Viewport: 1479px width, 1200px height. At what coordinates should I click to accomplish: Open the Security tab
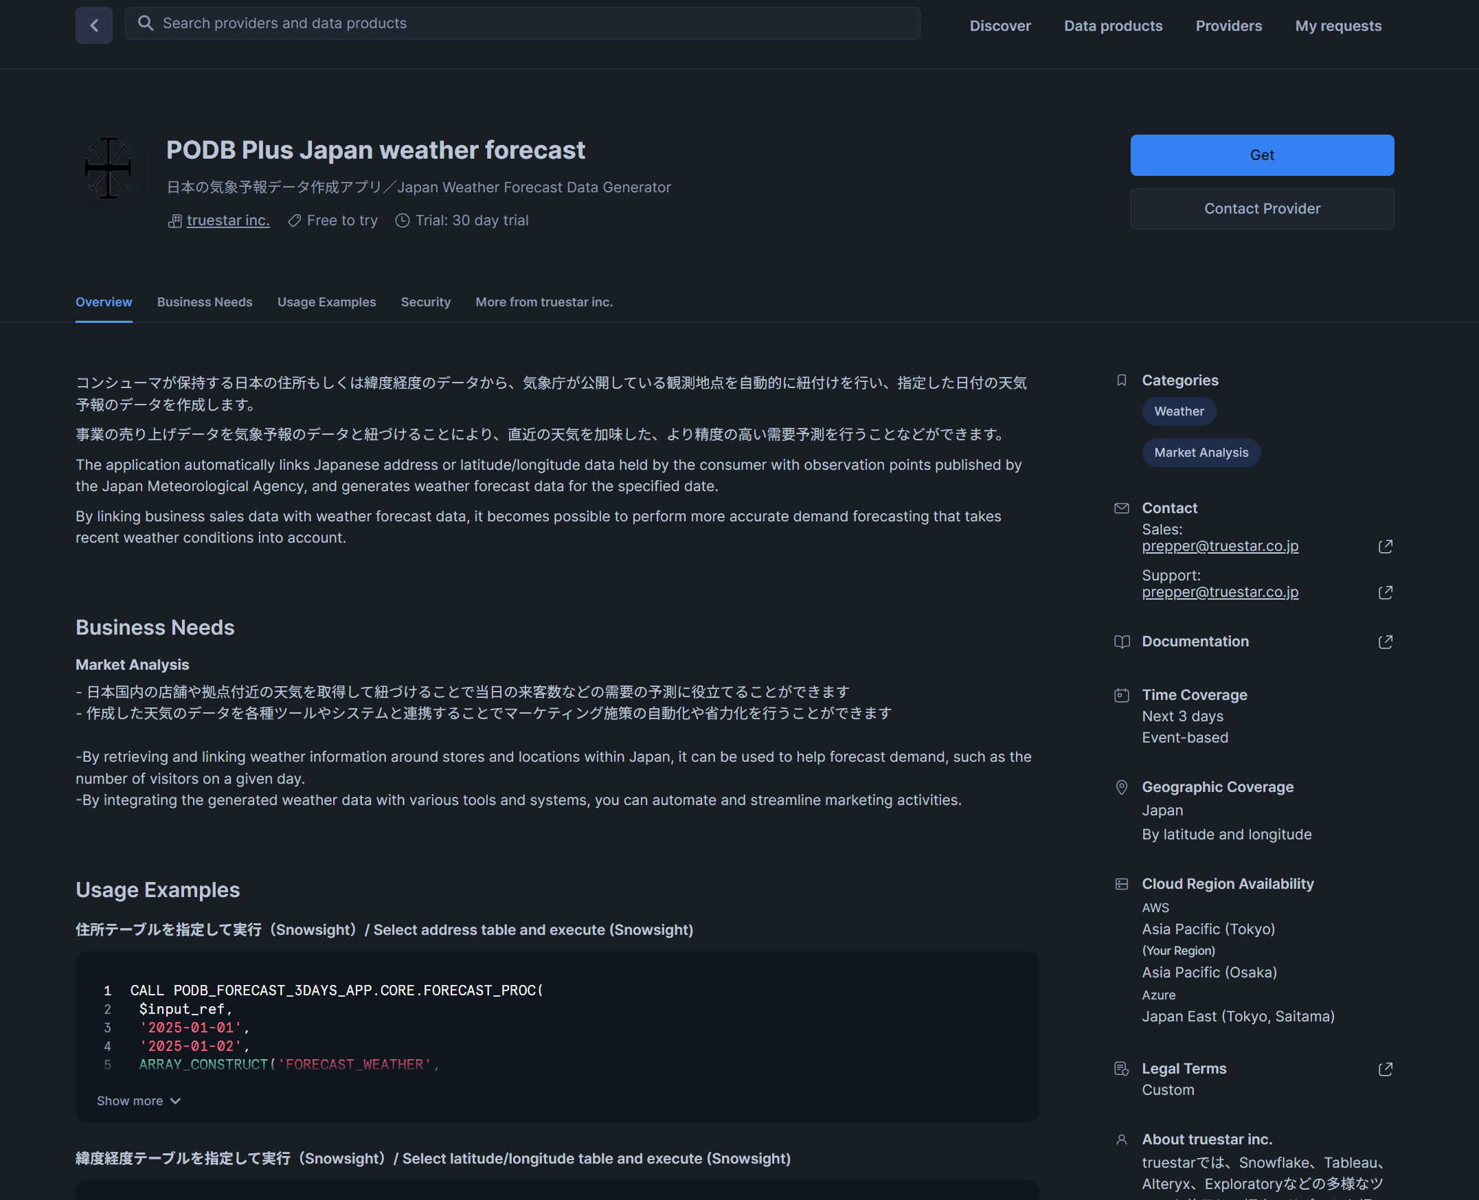click(x=426, y=302)
